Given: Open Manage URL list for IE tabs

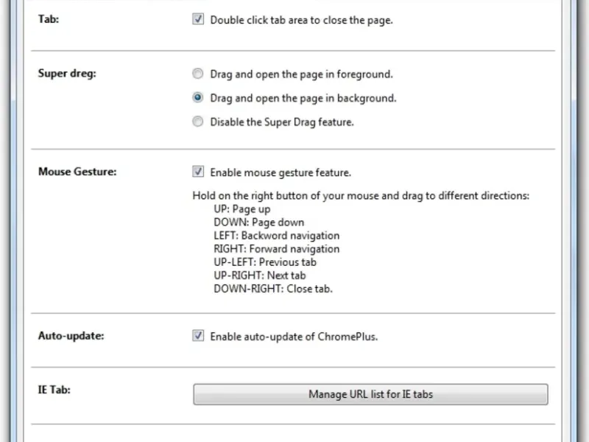Looking at the screenshot, I should pos(370,394).
